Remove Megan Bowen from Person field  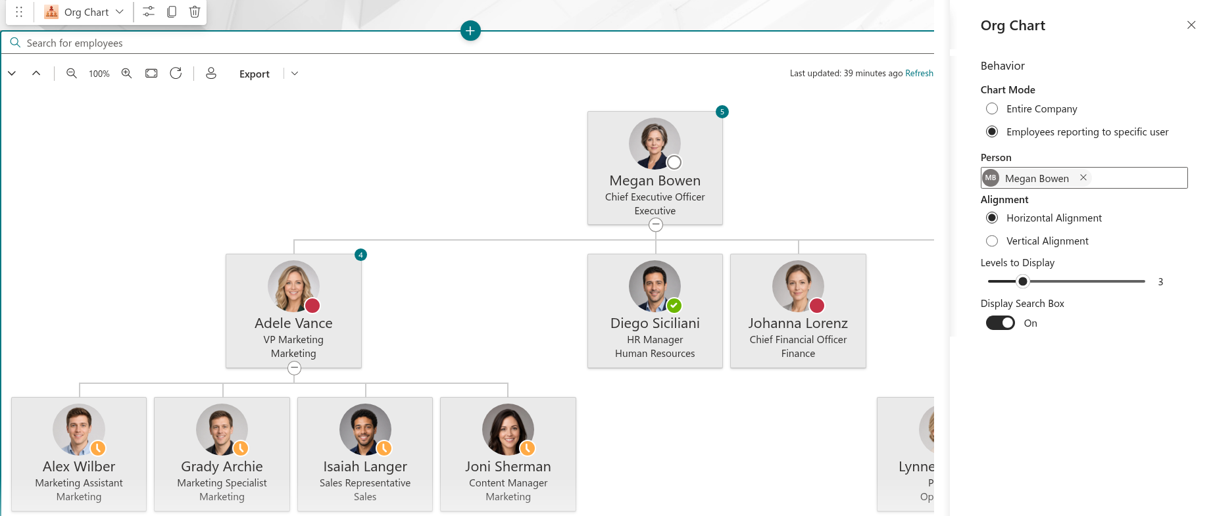pos(1083,177)
